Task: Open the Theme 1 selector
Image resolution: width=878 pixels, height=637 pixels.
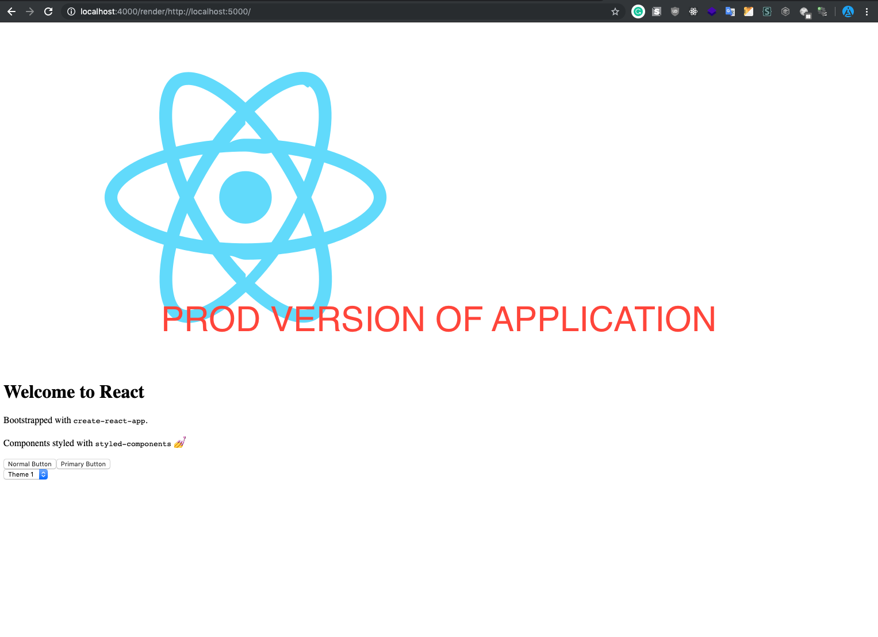Action: click(x=25, y=474)
